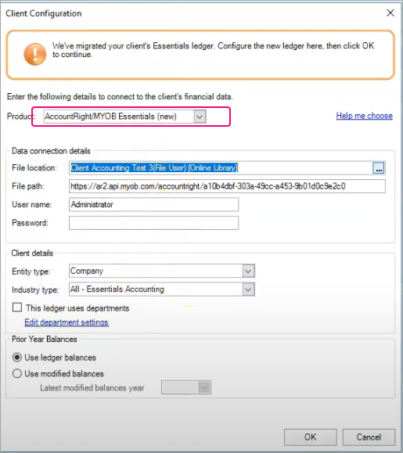403x453 pixels.
Task: Click the Help me choose link
Action: tap(364, 116)
